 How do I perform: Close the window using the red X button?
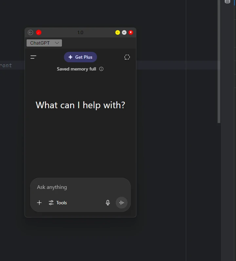point(131,32)
